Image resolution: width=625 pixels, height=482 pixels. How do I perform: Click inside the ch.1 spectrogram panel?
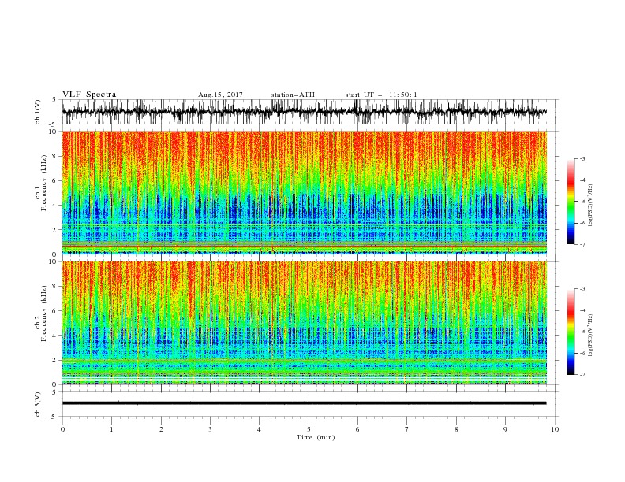coord(305,192)
